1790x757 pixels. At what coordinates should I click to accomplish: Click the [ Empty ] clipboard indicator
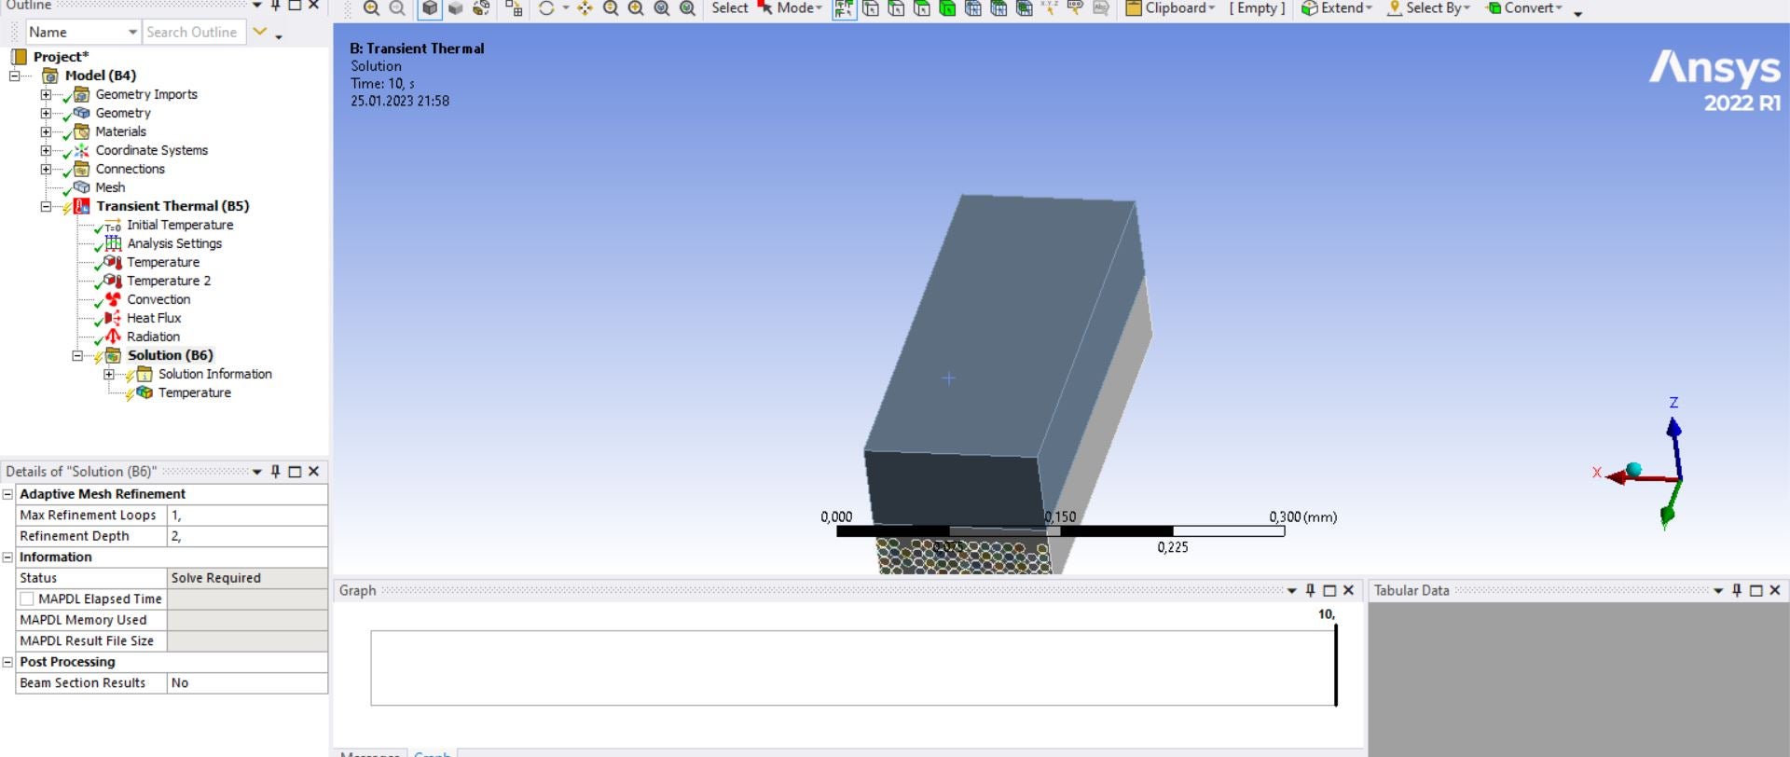[1257, 8]
